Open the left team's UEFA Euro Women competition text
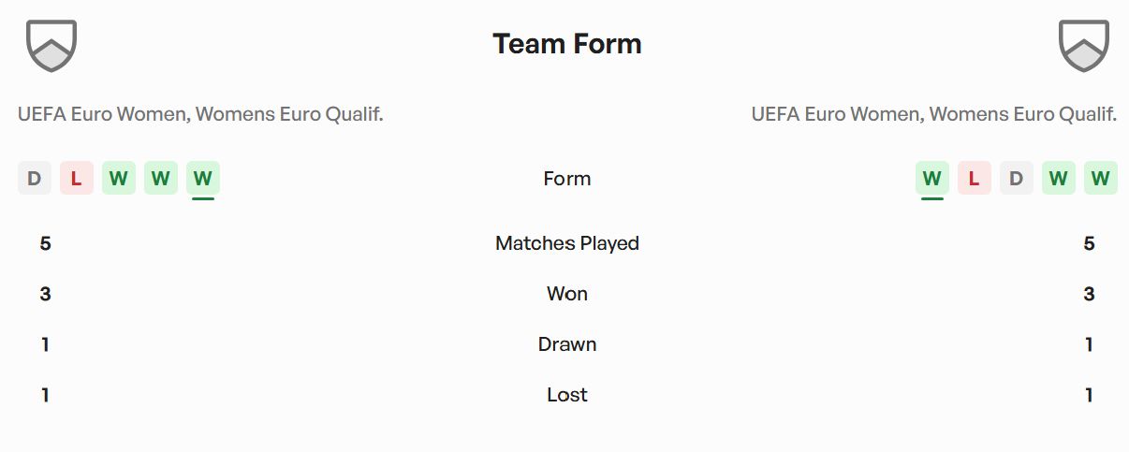 200,115
